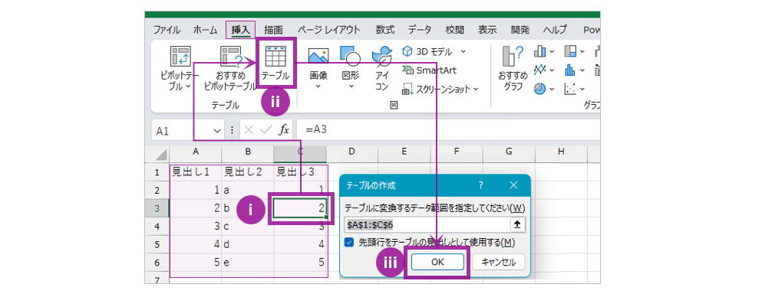Switch to the データ tab
This screenshot has width=775, height=294.
coord(420,30)
